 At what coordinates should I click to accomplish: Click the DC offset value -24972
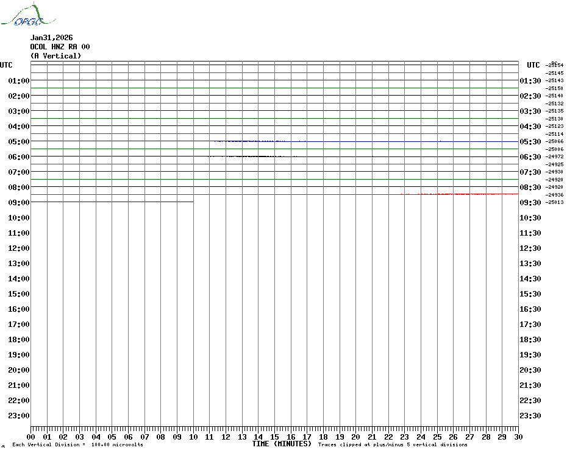(x=555, y=156)
